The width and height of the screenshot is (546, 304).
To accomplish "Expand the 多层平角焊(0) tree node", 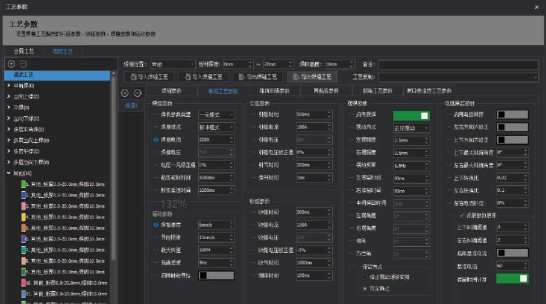I will pyautogui.click(x=8, y=129).
